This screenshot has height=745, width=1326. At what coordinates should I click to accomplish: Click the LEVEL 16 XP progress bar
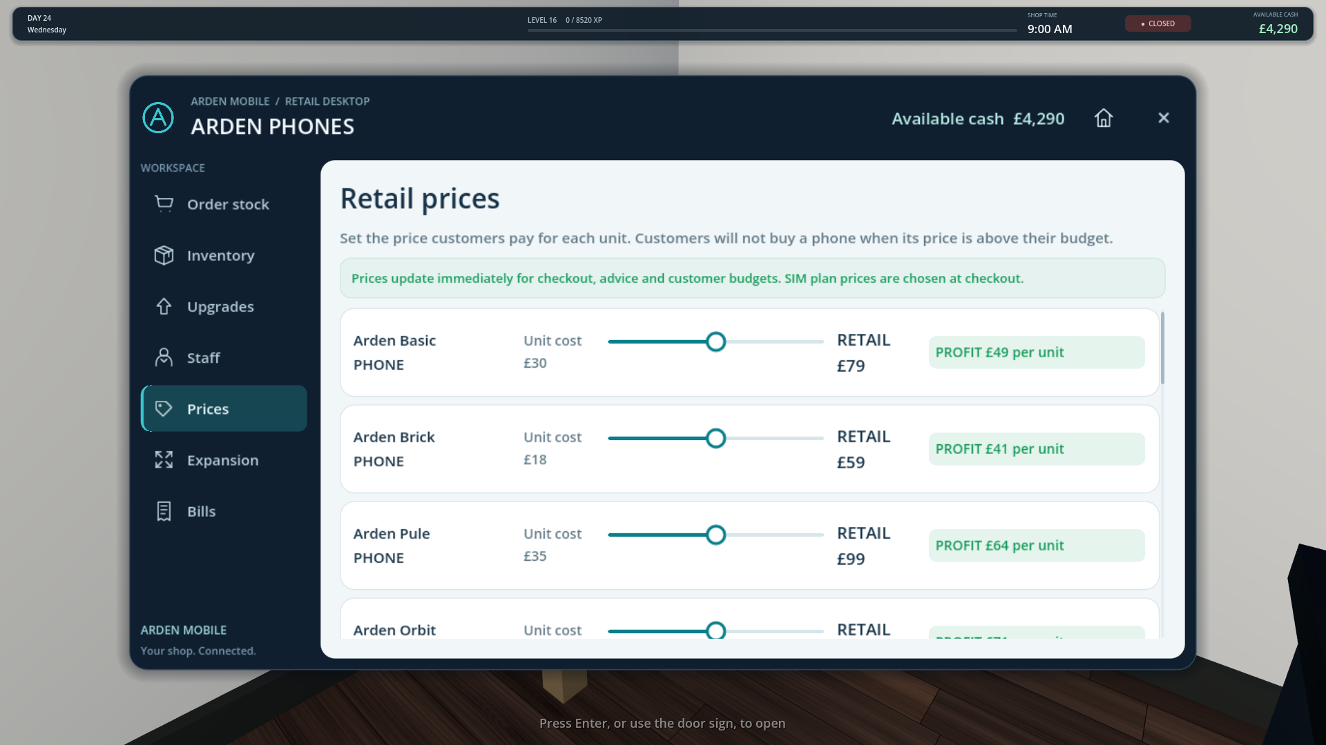pos(772,30)
